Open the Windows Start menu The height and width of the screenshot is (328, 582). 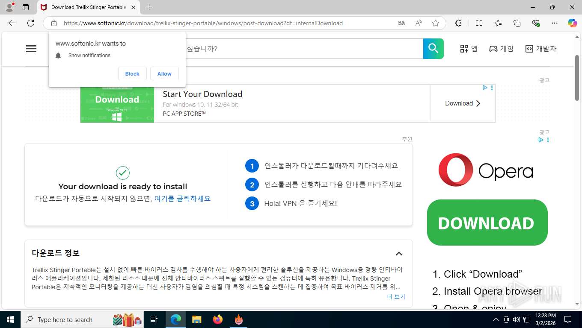tap(10, 319)
